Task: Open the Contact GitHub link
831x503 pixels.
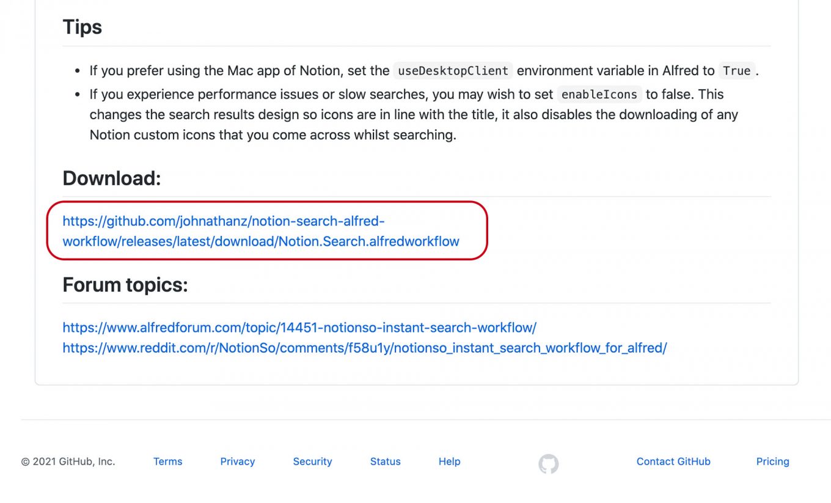Action: pos(673,461)
